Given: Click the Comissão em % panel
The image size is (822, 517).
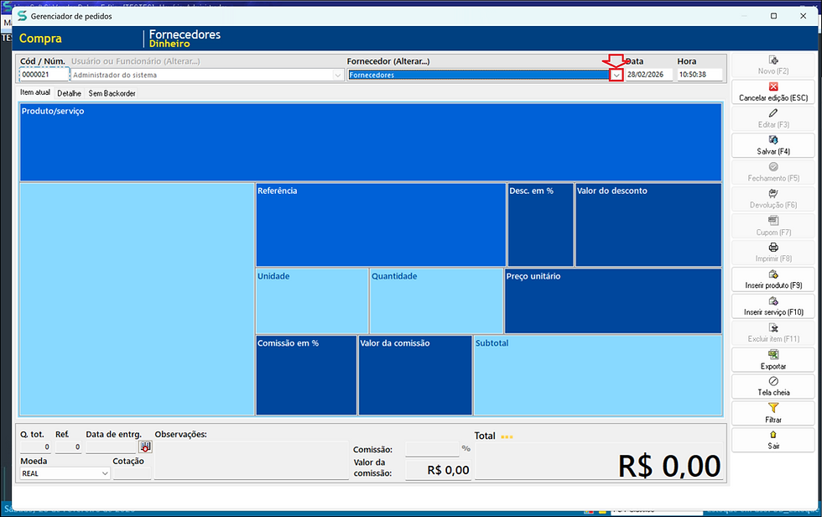Looking at the screenshot, I should coord(306,375).
